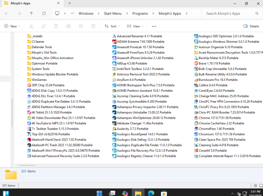Viewport: 263px width, 196px height.
Task: Select Complete Internet Repair 11.1.3.6518 Portable
Action: pyautogui.click(x=228, y=156)
